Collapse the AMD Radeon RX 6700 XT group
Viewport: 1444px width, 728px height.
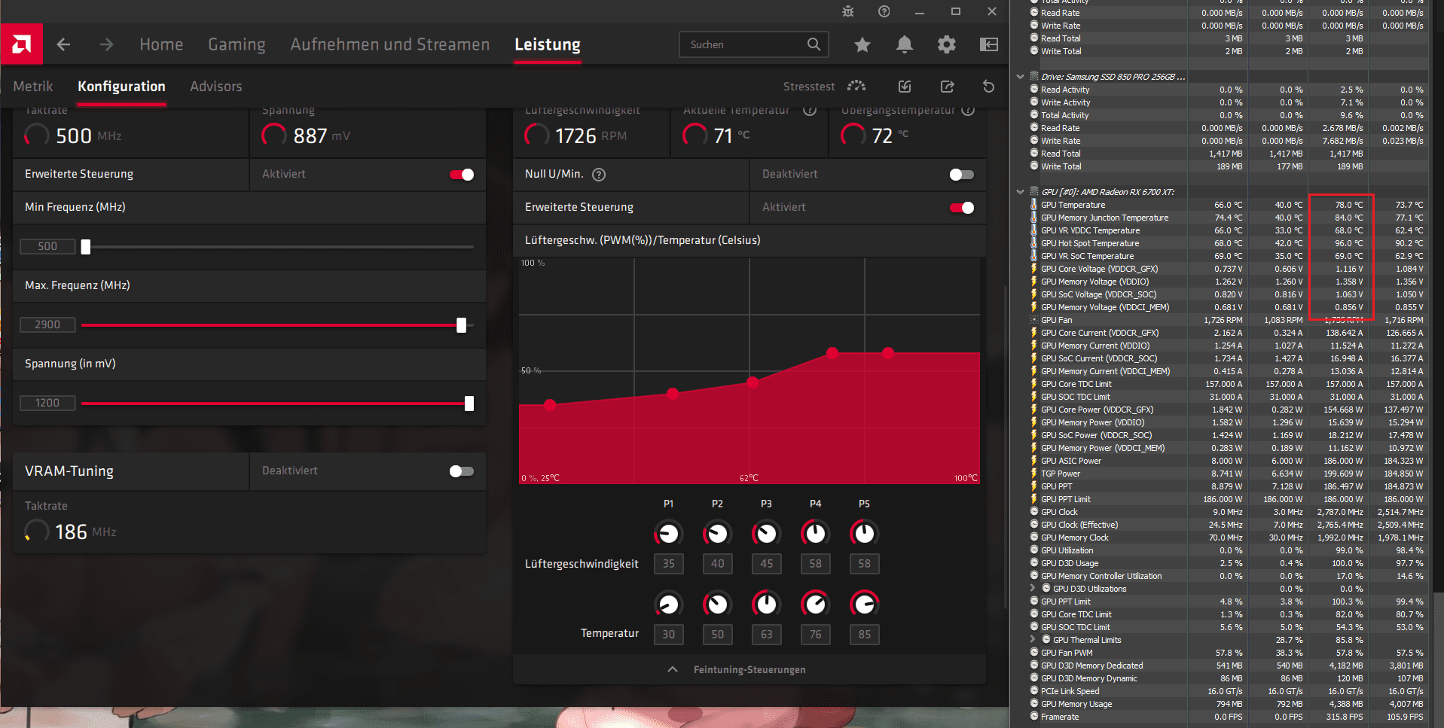tap(1021, 192)
